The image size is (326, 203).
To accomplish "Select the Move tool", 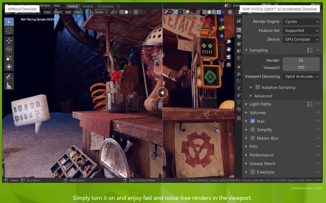I will click(x=9, y=40).
